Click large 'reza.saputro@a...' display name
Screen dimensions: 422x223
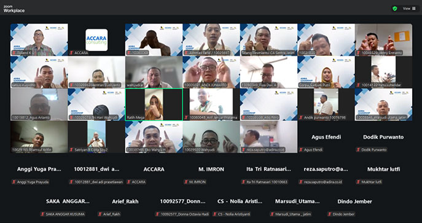point(326,169)
